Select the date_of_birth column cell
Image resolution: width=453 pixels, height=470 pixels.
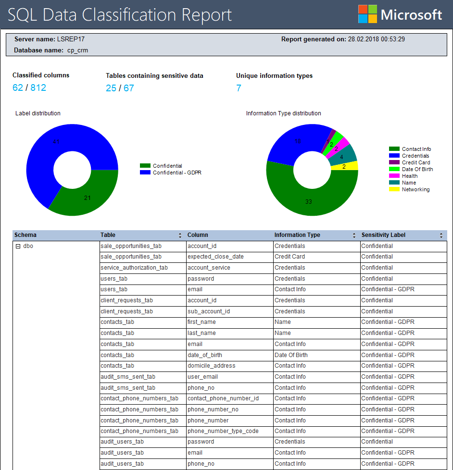[x=205, y=355]
